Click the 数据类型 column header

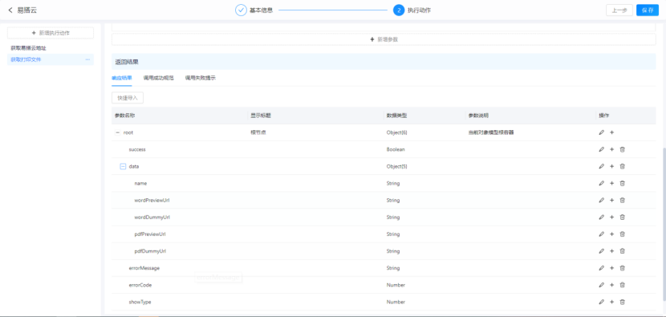396,116
